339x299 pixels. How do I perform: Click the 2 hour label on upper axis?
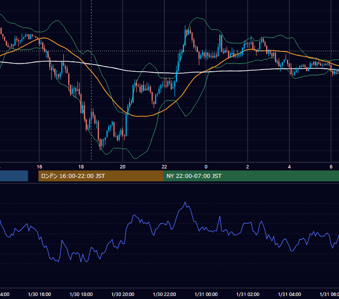coord(248,167)
